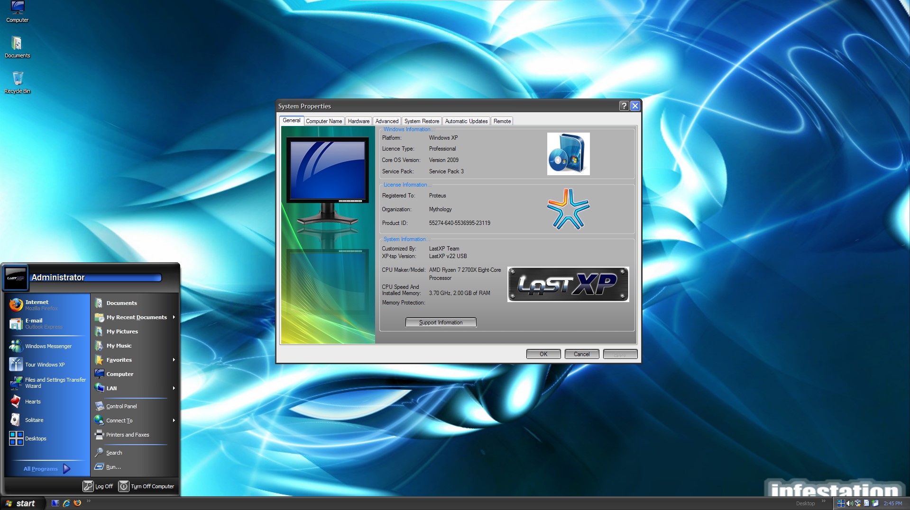Open My Pictures in Start menu
The image size is (910, 510).
pyautogui.click(x=135, y=331)
